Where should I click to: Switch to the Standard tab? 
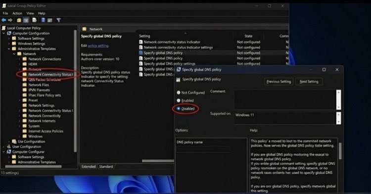106,167
